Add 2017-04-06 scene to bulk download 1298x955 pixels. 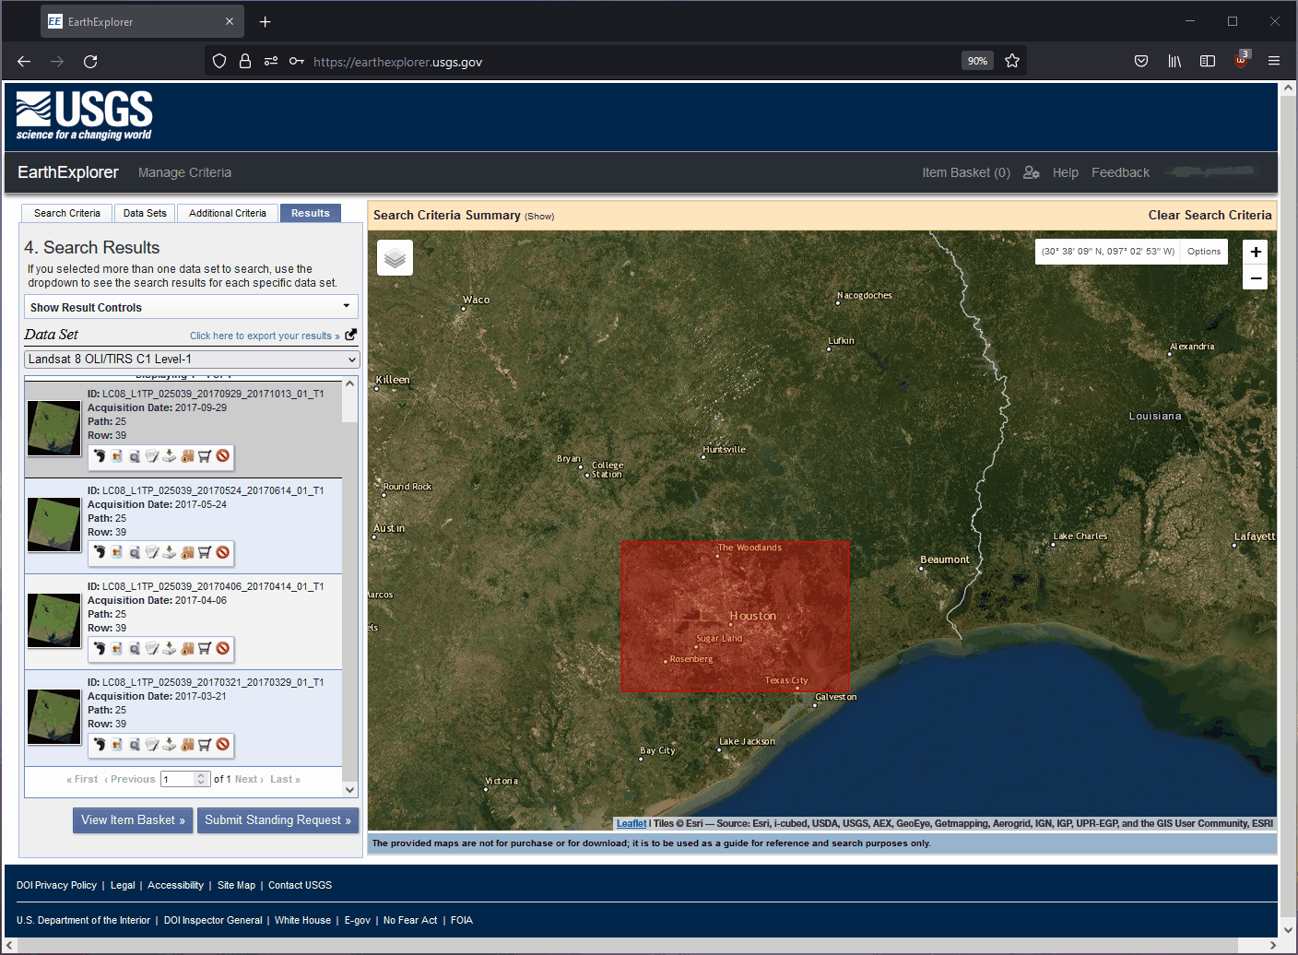tap(187, 648)
